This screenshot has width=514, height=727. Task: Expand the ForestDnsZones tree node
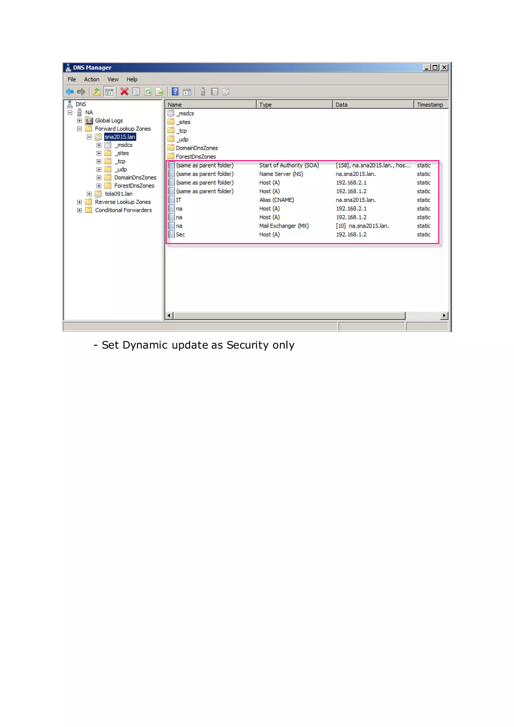(99, 186)
